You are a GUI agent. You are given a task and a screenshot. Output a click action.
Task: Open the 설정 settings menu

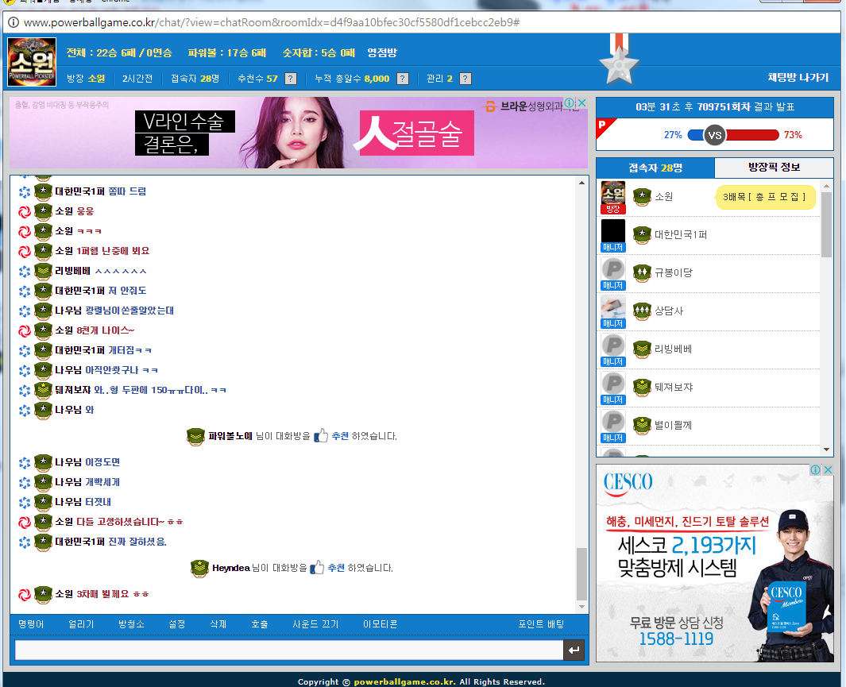pyautogui.click(x=177, y=624)
